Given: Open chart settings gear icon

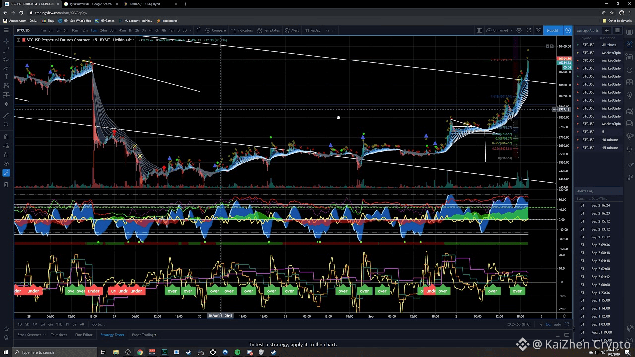Looking at the screenshot, I should pos(519,30).
